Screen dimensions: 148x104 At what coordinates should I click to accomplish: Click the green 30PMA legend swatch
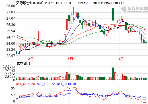coord(124,3)
